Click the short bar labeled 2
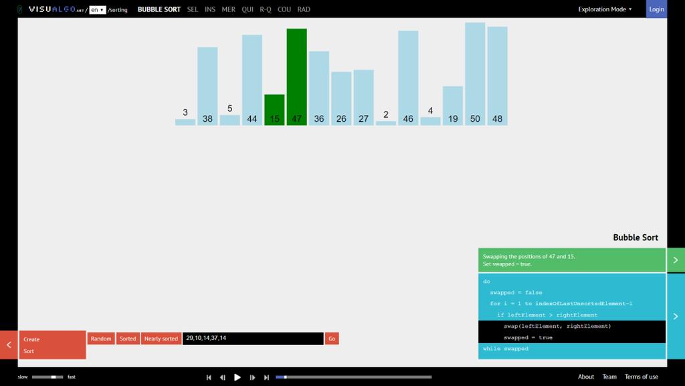The image size is (685, 386). pyautogui.click(x=386, y=123)
